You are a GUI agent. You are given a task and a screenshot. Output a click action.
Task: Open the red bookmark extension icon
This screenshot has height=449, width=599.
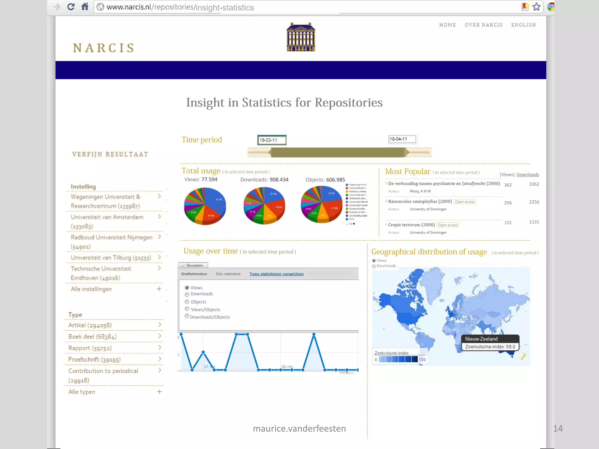point(525,7)
